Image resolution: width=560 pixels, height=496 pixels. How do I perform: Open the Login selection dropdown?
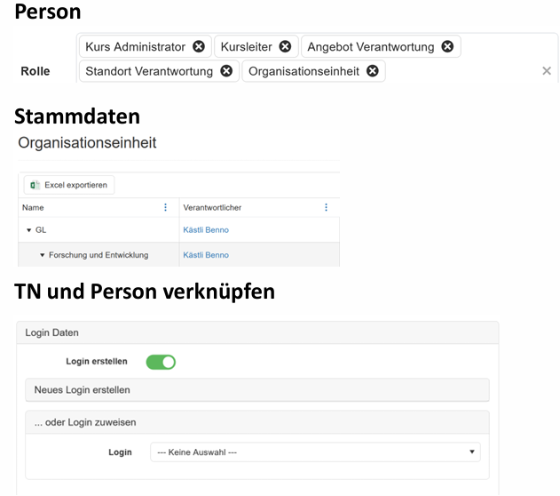(x=315, y=452)
